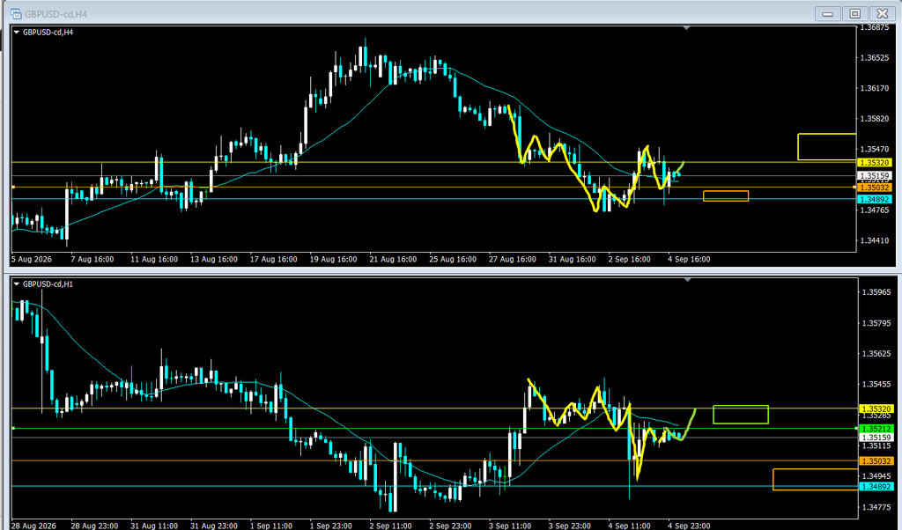This screenshot has height=530, width=902.
Task: Click '28 Aug 2026' on H1 time axis
Action: pyautogui.click(x=34, y=526)
